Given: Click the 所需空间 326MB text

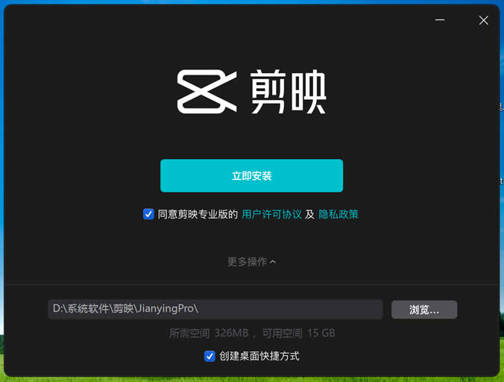Looking at the screenshot, I should (x=209, y=333).
